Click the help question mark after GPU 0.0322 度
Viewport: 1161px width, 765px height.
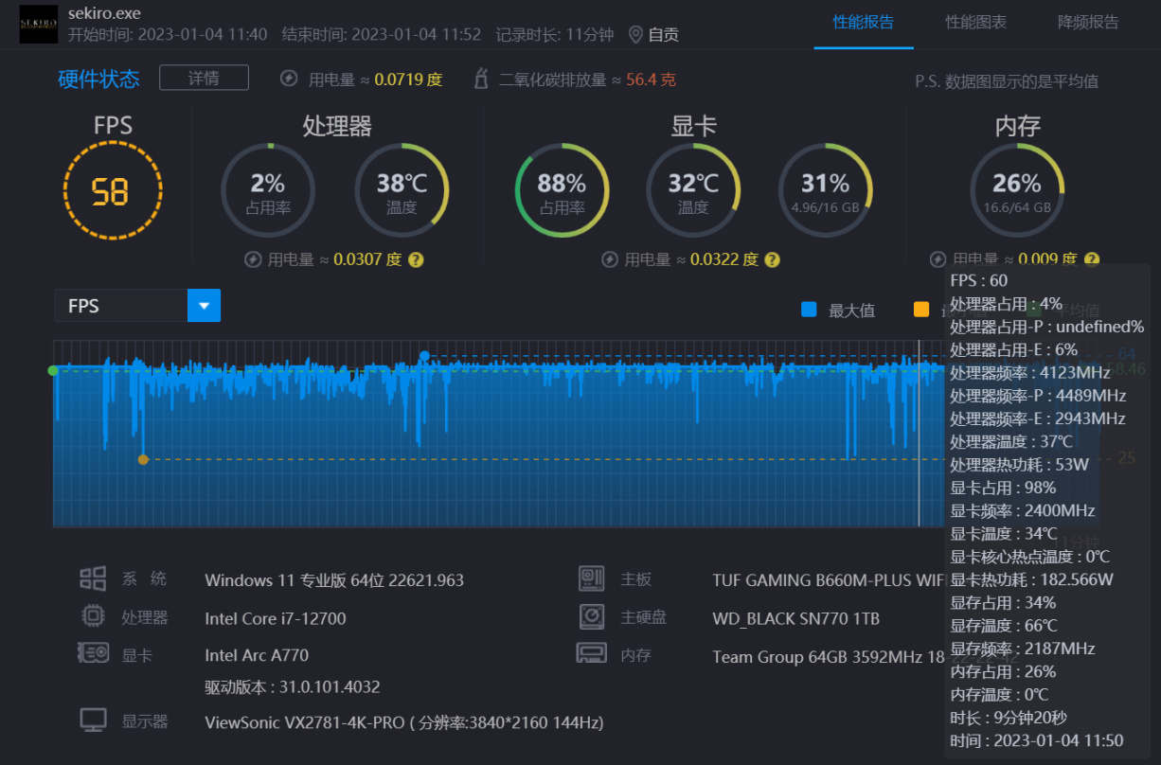772,259
